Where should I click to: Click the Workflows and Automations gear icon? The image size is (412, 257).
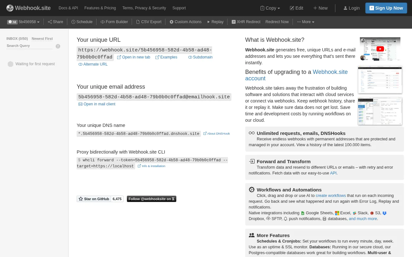252,190
